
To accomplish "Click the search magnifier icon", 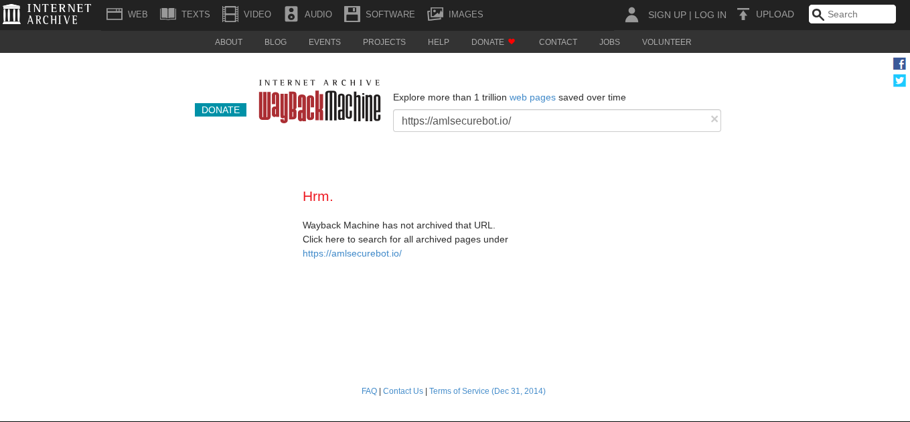I will click(x=818, y=15).
